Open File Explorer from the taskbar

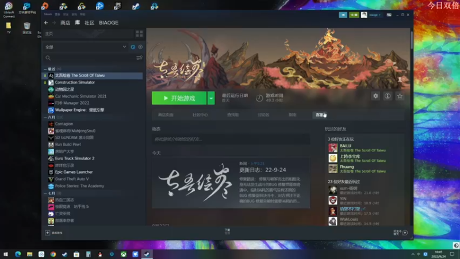(x=30, y=254)
